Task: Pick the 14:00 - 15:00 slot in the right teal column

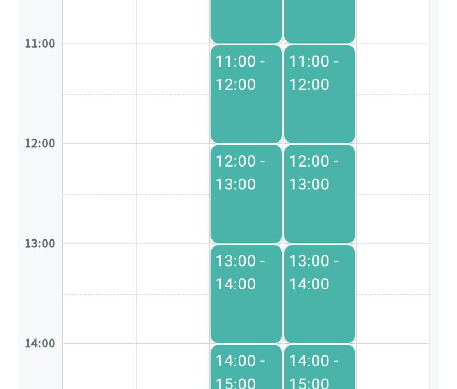Action: 320,367
